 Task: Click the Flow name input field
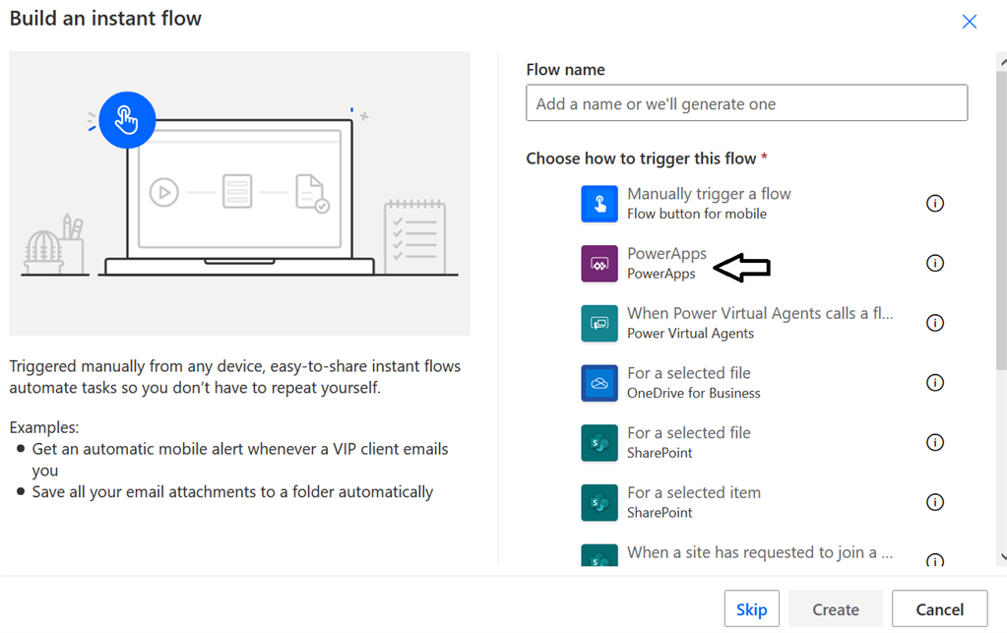click(x=746, y=102)
